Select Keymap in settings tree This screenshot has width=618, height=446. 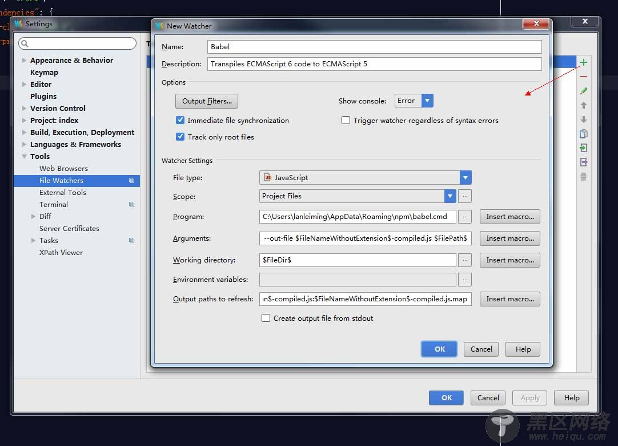44,73
